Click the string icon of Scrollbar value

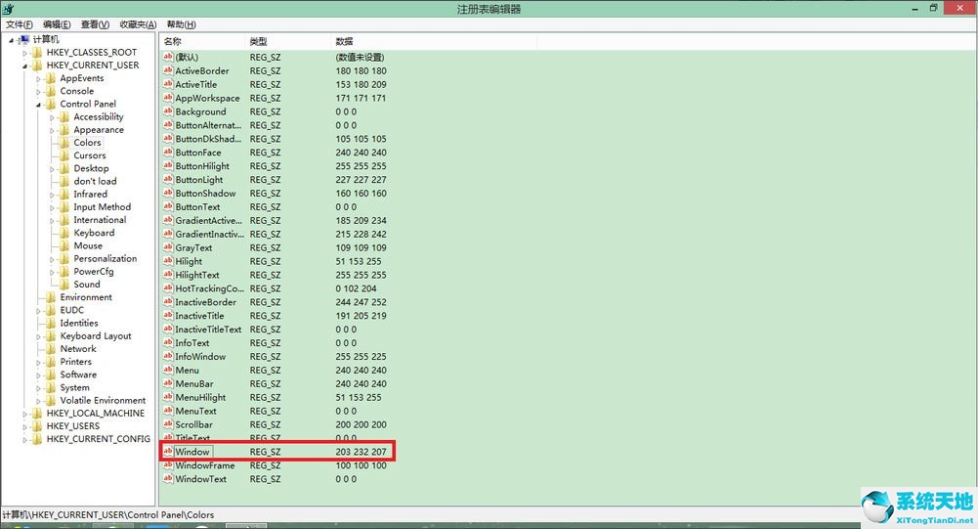tap(168, 424)
